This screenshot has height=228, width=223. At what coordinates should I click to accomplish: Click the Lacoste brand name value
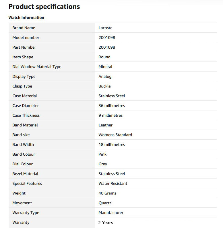click(105, 28)
